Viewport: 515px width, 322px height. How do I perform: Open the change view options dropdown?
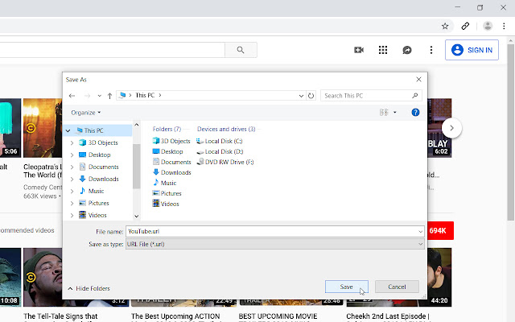pyautogui.click(x=395, y=113)
